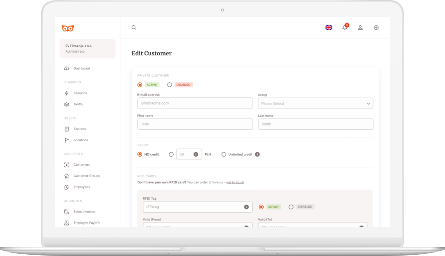Click the E-mail address input field

click(195, 103)
